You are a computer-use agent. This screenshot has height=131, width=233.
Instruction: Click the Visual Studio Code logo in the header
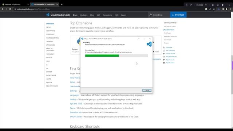pyautogui.click(x=58, y=15)
